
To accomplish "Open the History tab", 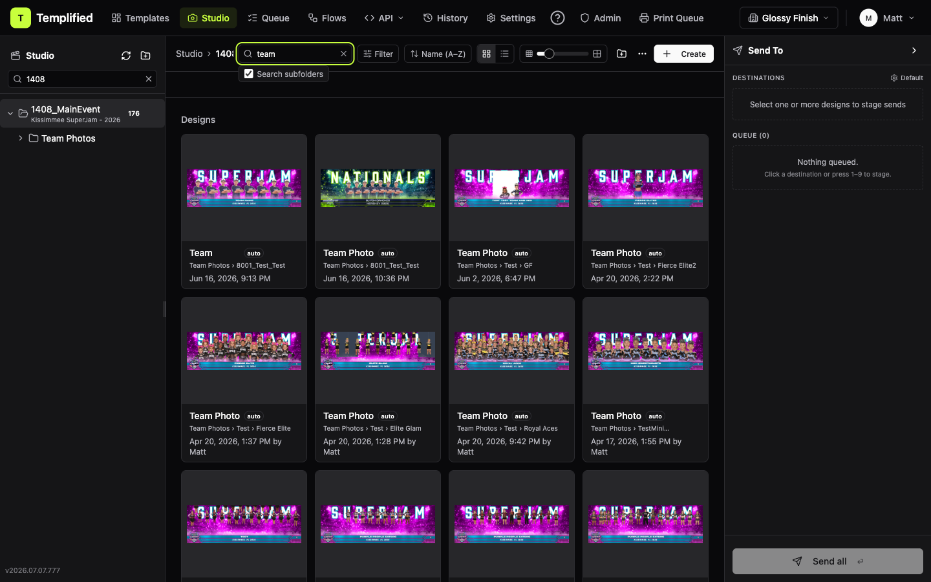I will pos(445,18).
